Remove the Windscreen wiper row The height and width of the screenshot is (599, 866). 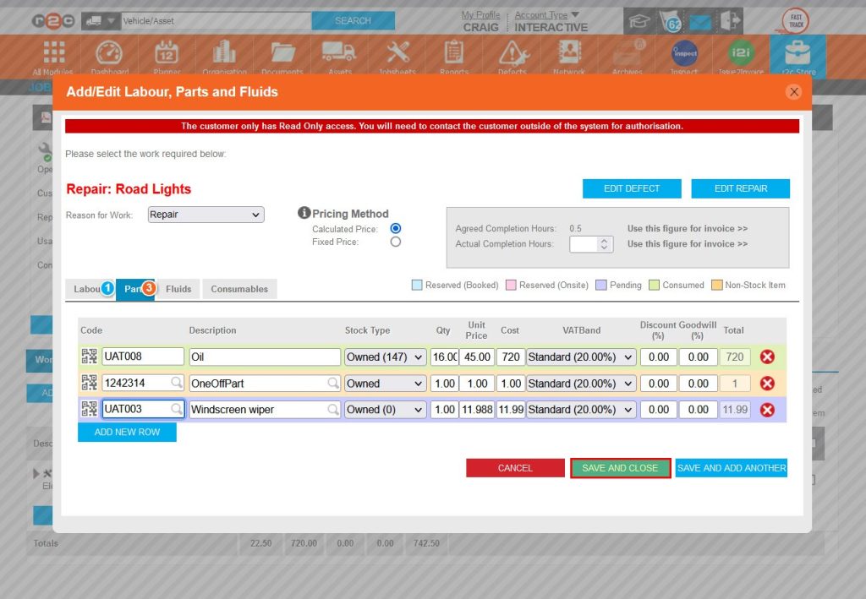pos(767,410)
